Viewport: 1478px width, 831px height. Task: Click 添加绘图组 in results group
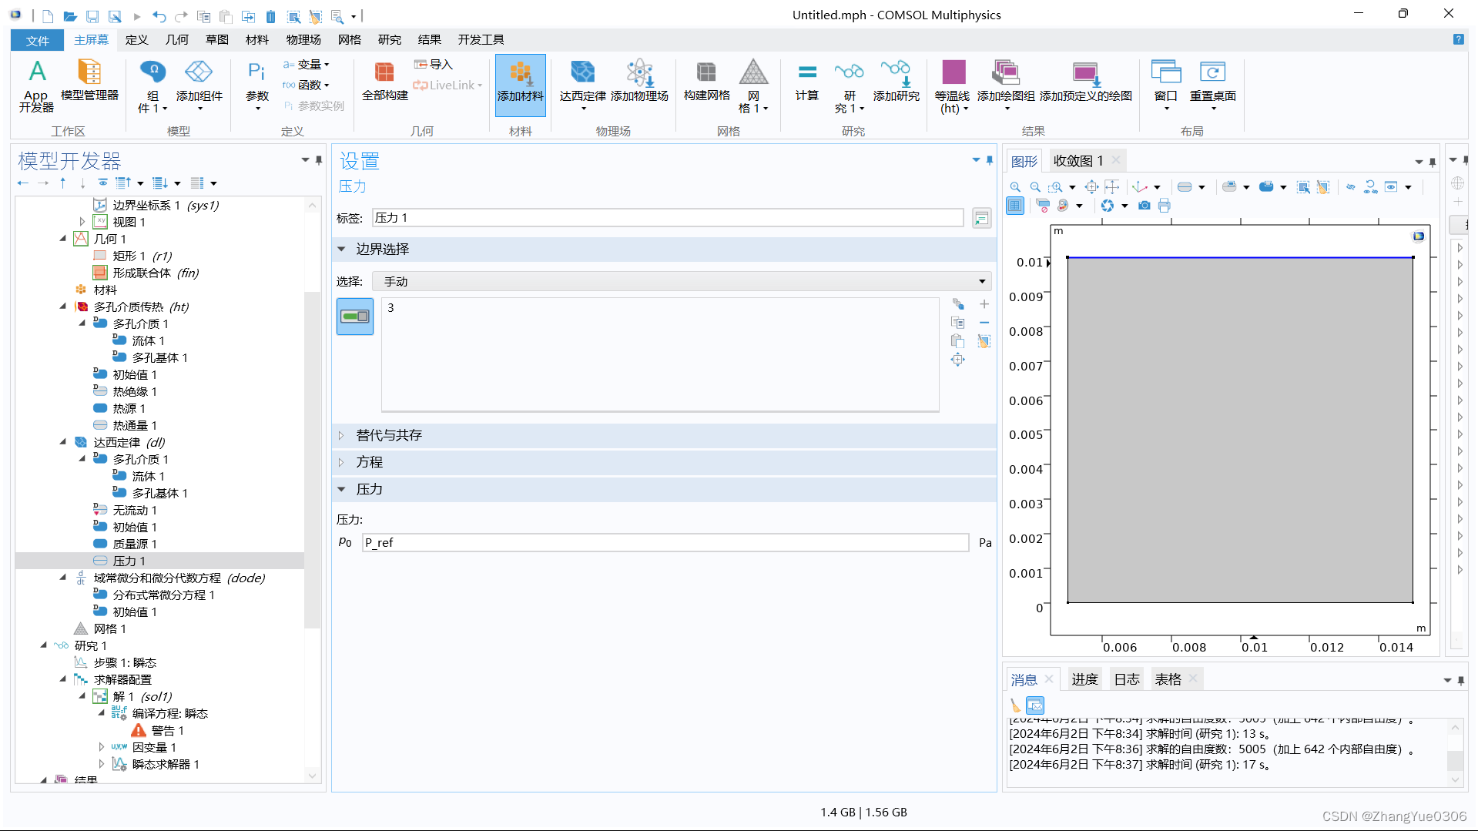[x=1006, y=84]
